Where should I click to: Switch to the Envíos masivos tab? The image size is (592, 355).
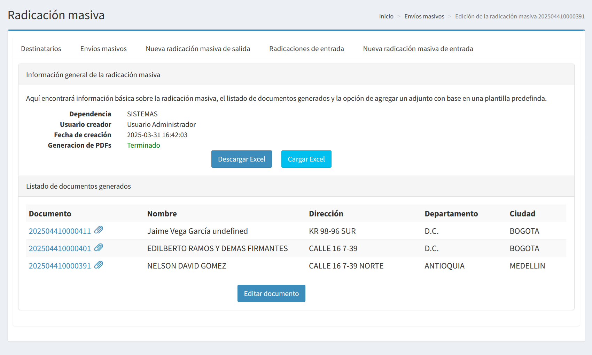[103, 49]
